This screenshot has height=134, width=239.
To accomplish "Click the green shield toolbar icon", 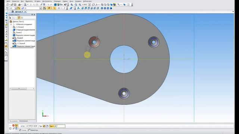I will pos(58,5).
